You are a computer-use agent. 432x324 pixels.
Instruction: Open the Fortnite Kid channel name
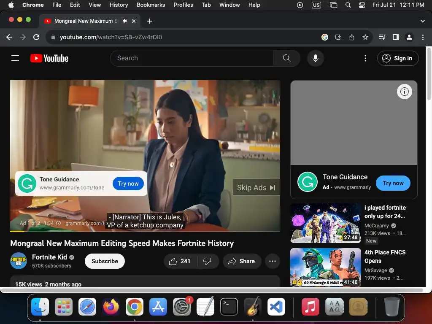click(50, 257)
